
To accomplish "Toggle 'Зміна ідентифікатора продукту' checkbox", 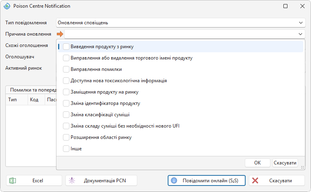I will point(66,103).
